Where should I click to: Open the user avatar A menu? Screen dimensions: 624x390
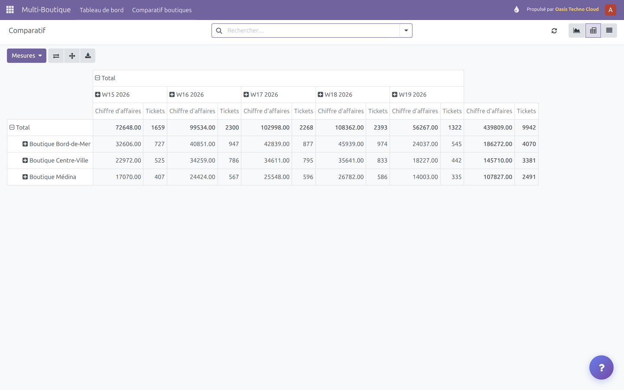tap(610, 10)
